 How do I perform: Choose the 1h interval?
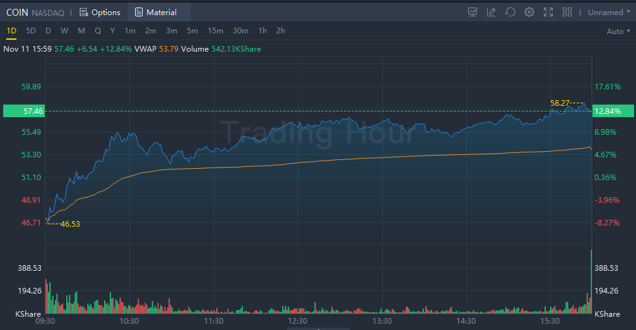point(262,31)
